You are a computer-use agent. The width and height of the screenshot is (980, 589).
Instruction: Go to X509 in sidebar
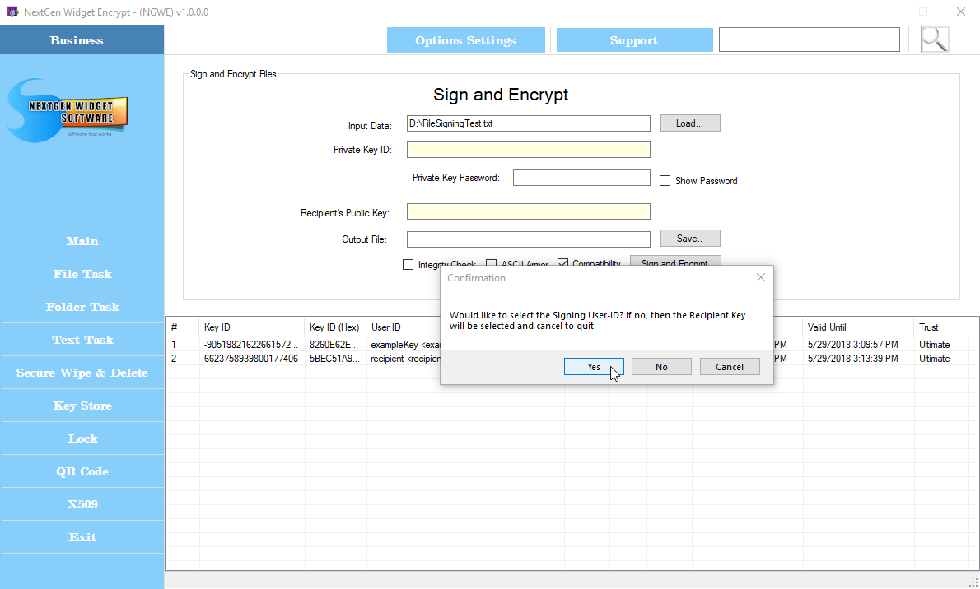(x=82, y=504)
